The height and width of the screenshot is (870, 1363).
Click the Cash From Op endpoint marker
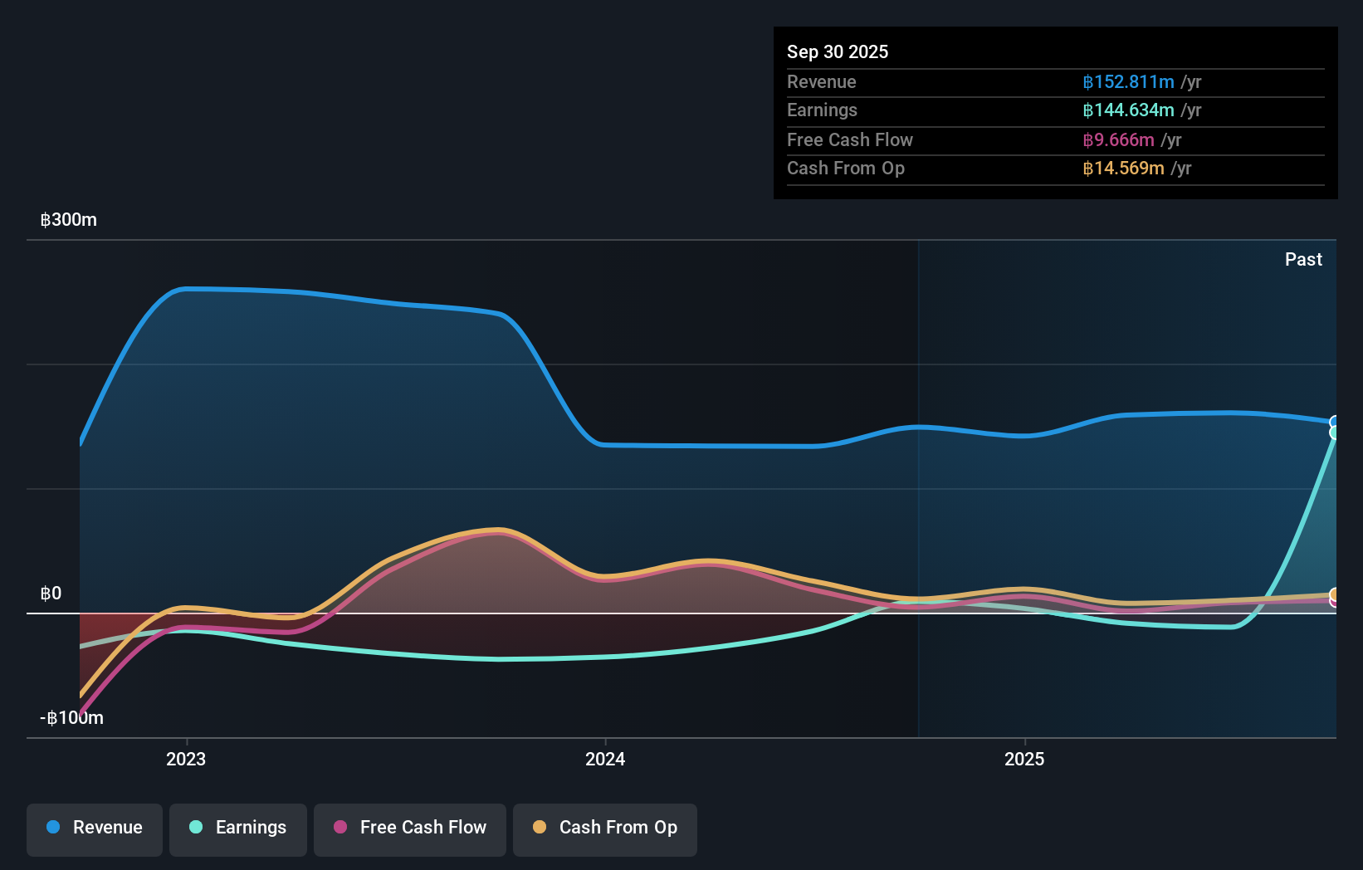point(1334,593)
